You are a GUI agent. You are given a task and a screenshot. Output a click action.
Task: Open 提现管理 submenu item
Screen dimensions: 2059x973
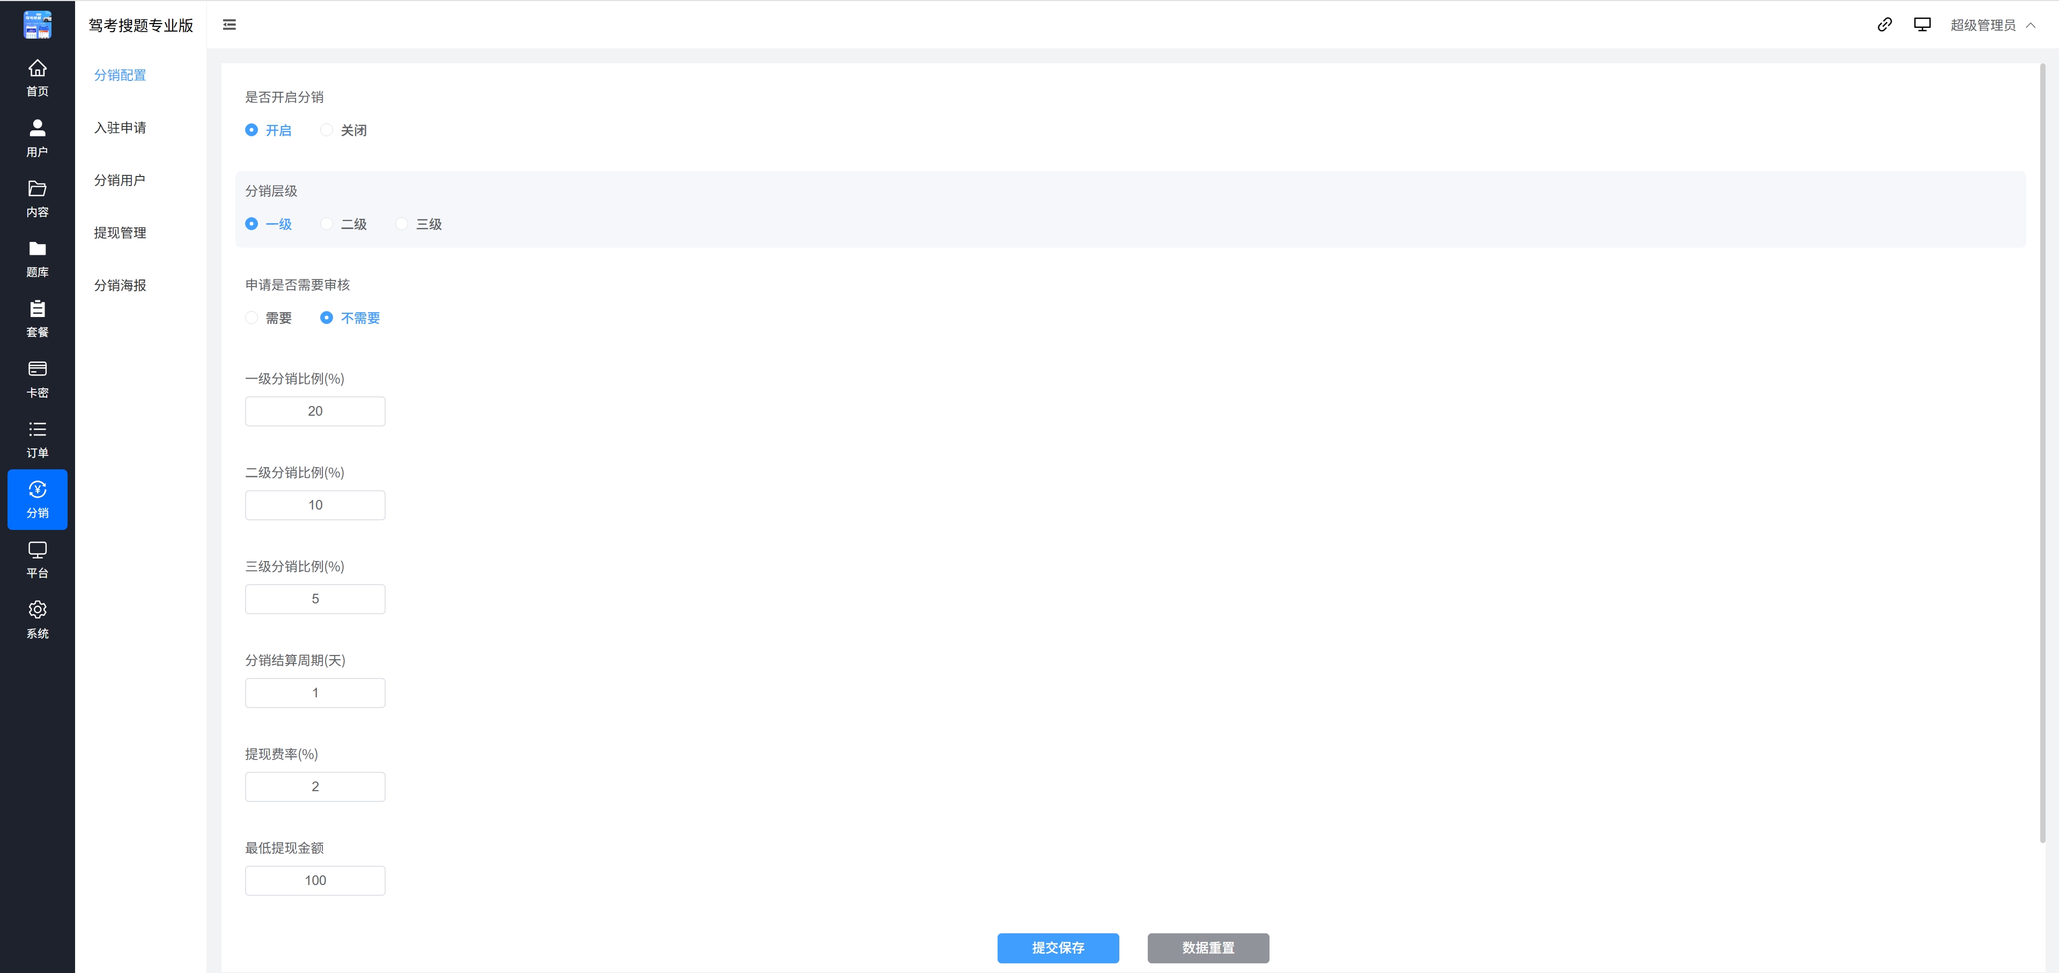[x=120, y=233]
